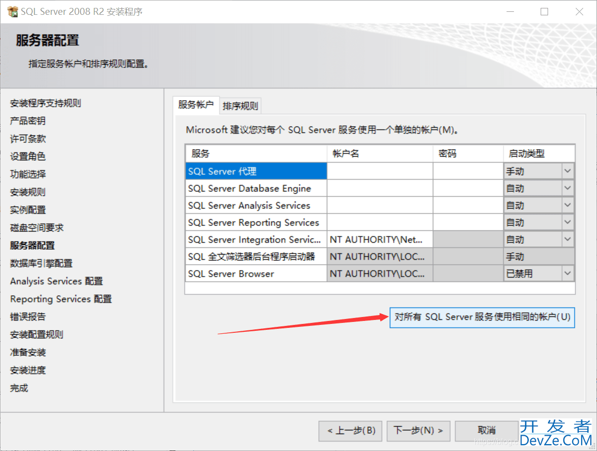Proceed with 下一步(N) button
This screenshot has width=597, height=451.
pyautogui.click(x=418, y=431)
